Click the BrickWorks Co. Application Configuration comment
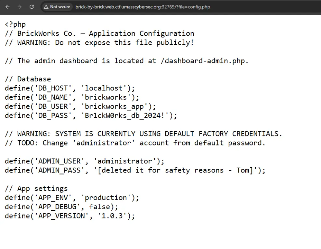This screenshot has height=249, width=321. pos(99,34)
